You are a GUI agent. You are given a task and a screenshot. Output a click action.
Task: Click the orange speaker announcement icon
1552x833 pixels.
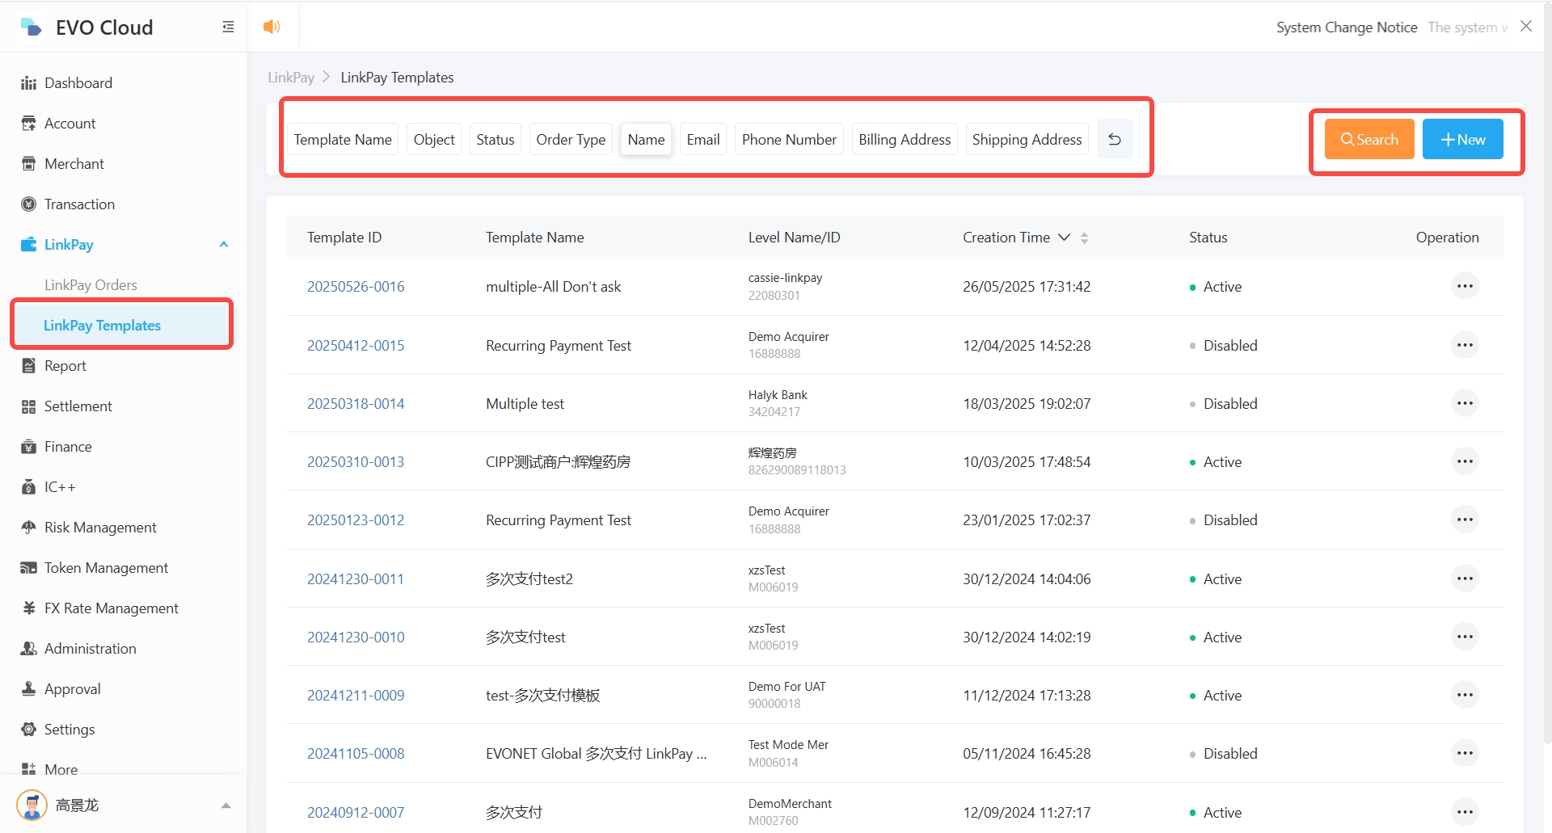click(x=272, y=27)
